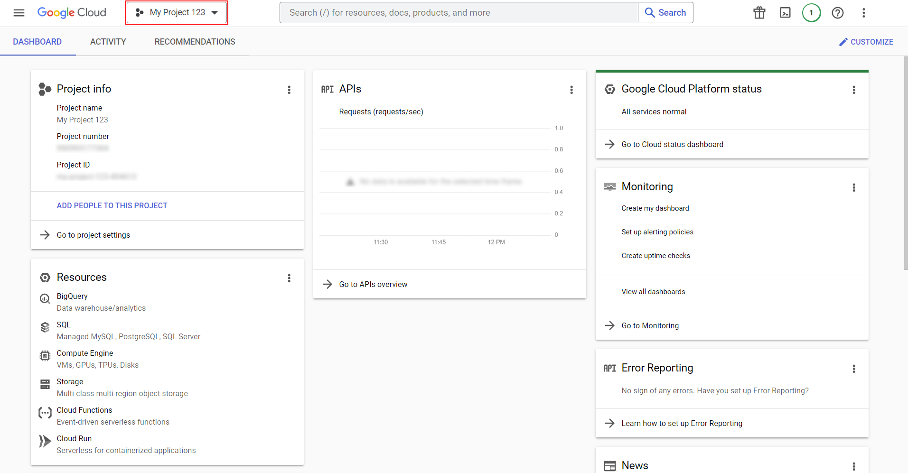Activate Cloud Shell terminal icon

786,13
